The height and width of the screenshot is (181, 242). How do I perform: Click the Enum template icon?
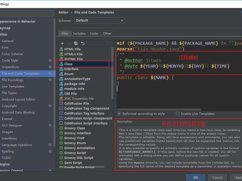61,74
